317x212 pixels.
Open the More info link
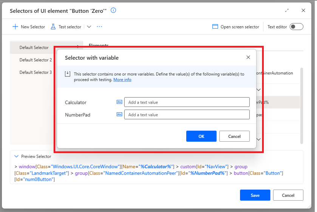pos(122,80)
